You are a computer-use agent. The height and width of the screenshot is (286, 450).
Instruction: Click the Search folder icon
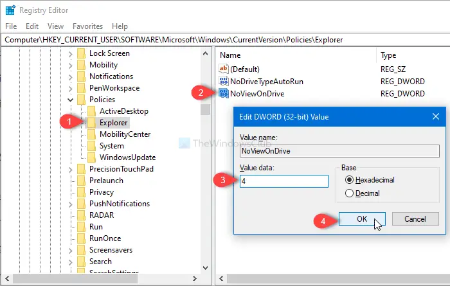(x=82, y=262)
